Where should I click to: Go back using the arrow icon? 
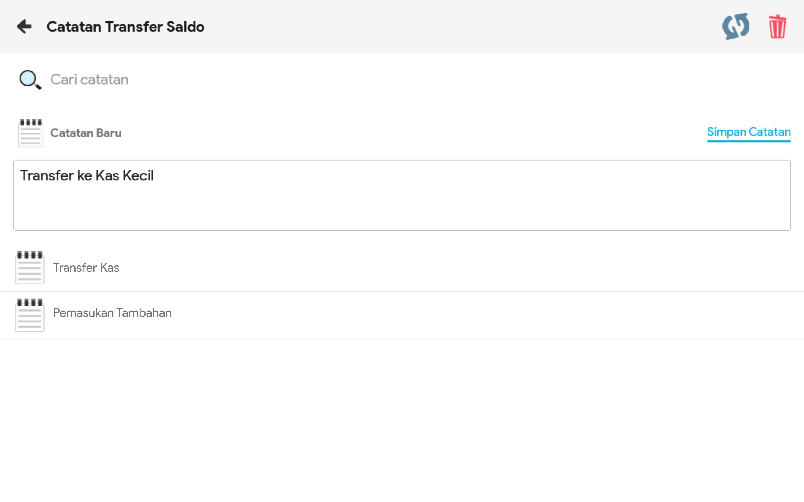point(24,27)
